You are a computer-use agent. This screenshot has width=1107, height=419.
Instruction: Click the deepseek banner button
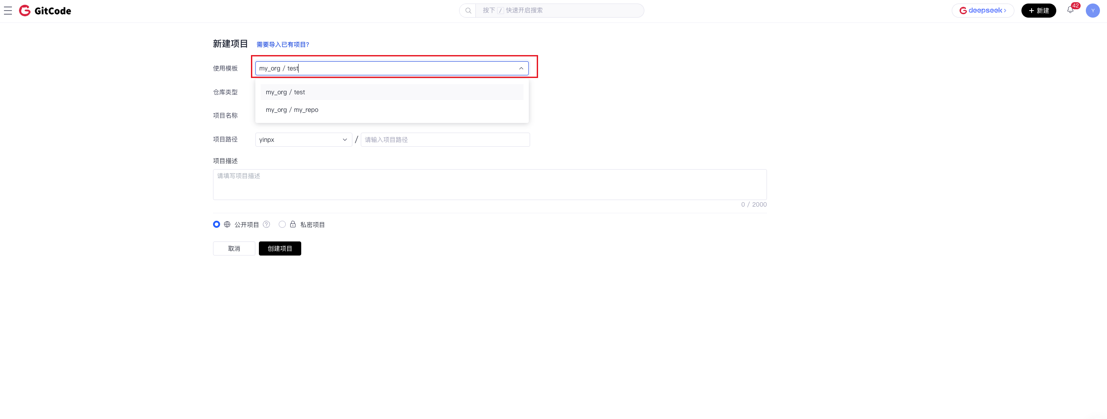[x=983, y=11]
